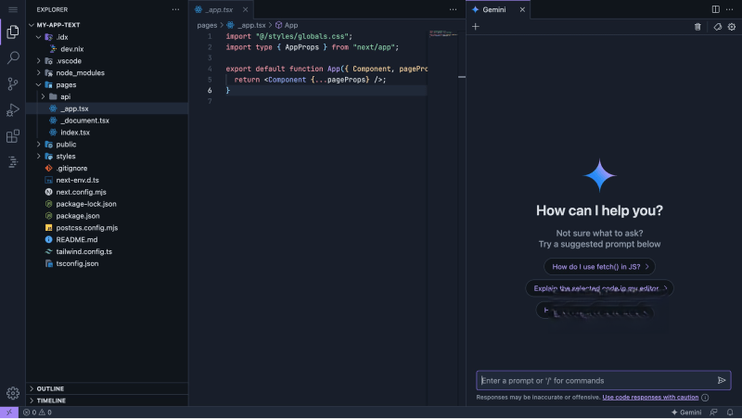Viewport: 742px width, 419px height.
Task: Delete chat using the trash icon
Action: [698, 27]
